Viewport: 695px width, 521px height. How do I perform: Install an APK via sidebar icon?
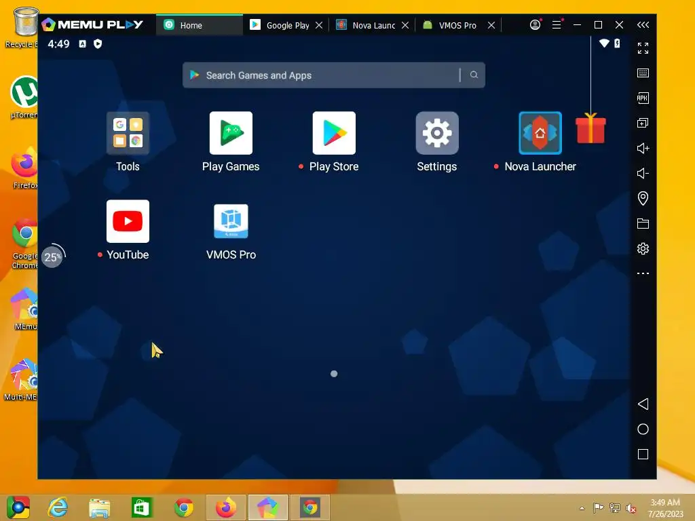point(643,98)
